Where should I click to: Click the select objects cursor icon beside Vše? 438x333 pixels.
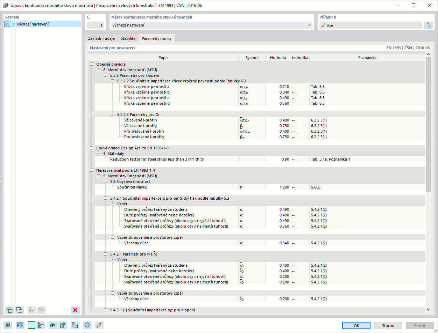(x=428, y=25)
